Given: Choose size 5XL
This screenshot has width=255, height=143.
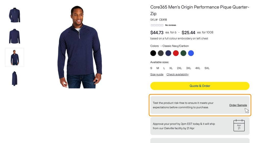Looking at the screenshot, I should (x=207, y=68).
